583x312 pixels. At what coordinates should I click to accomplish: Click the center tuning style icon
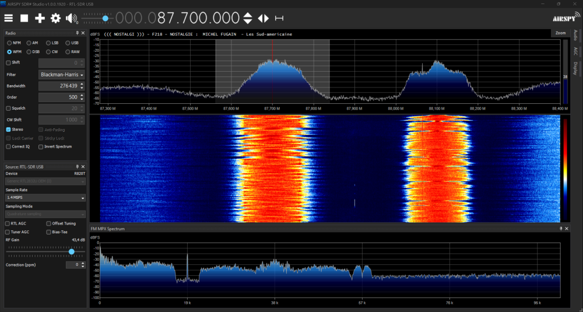pos(279,18)
